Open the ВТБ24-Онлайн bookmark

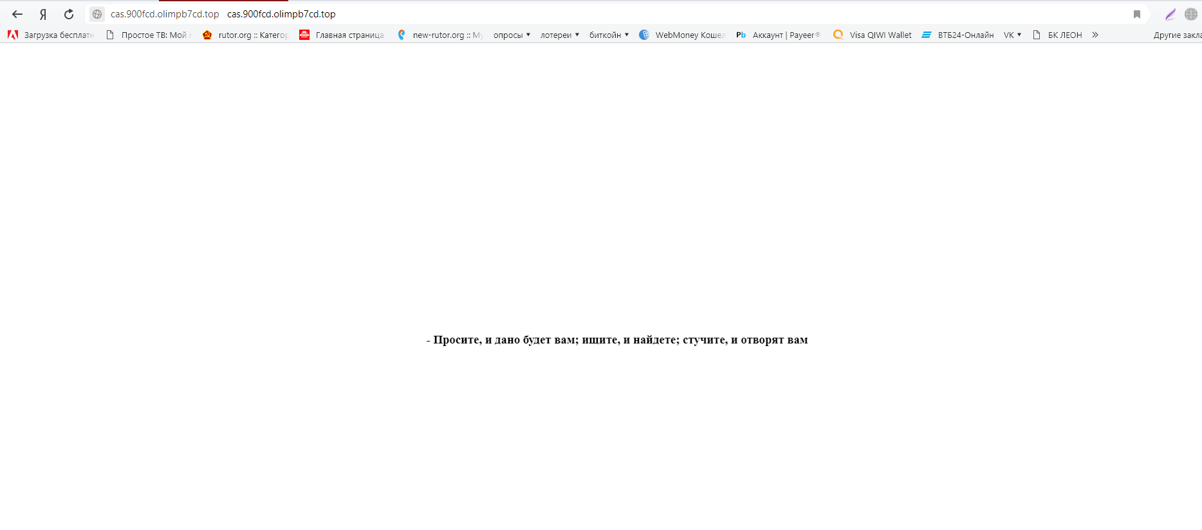pyautogui.click(x=957, y=35)
